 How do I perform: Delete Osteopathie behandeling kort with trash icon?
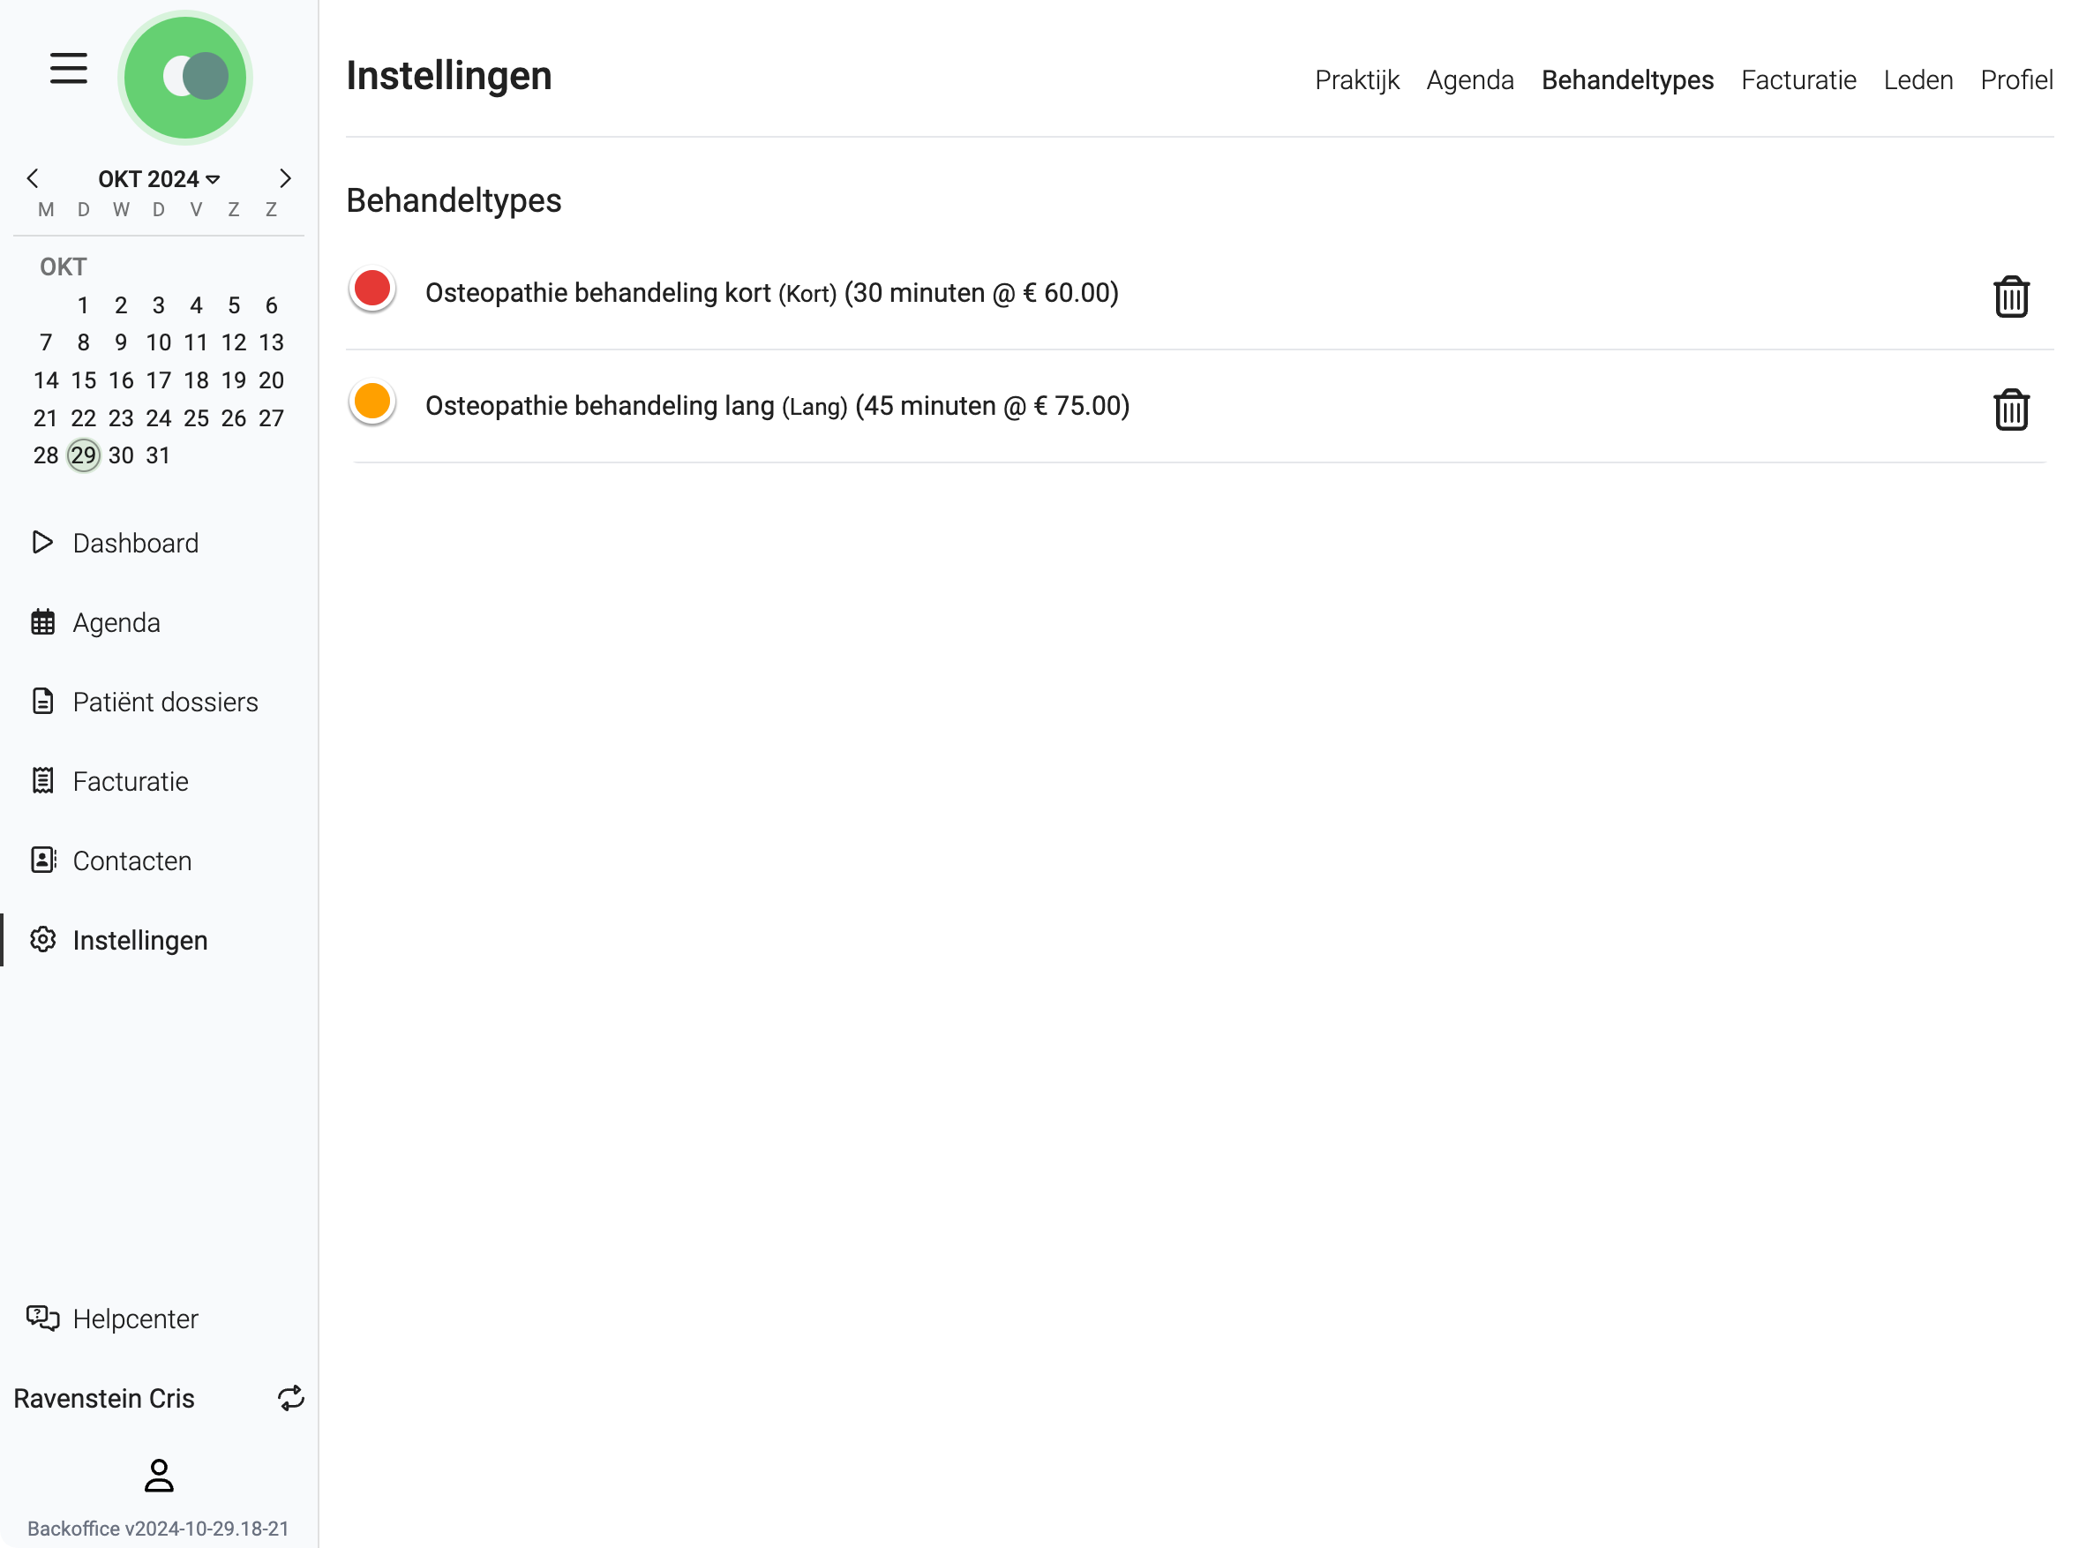[x=2009, y=297]
